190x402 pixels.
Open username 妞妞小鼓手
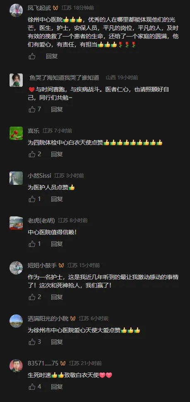point(42,265)
